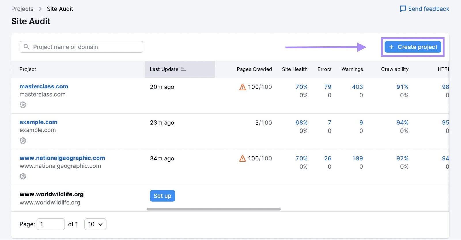The width and height of the screenshot is (461, 240).
Task: Open 70% site health for nationalgeographic.com
Action: [302, 158]
